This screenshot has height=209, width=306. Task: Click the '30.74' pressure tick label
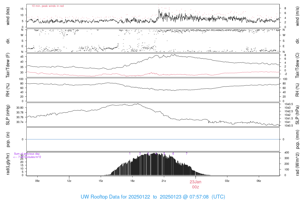pos(20,122)
